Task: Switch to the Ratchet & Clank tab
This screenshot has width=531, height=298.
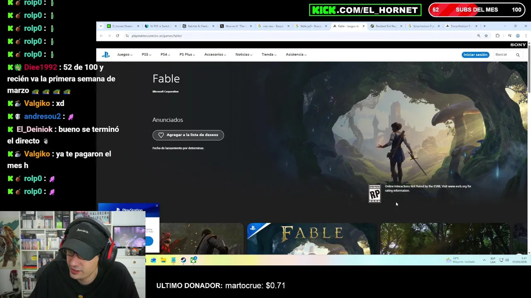Action: click(x=197, y=26)
